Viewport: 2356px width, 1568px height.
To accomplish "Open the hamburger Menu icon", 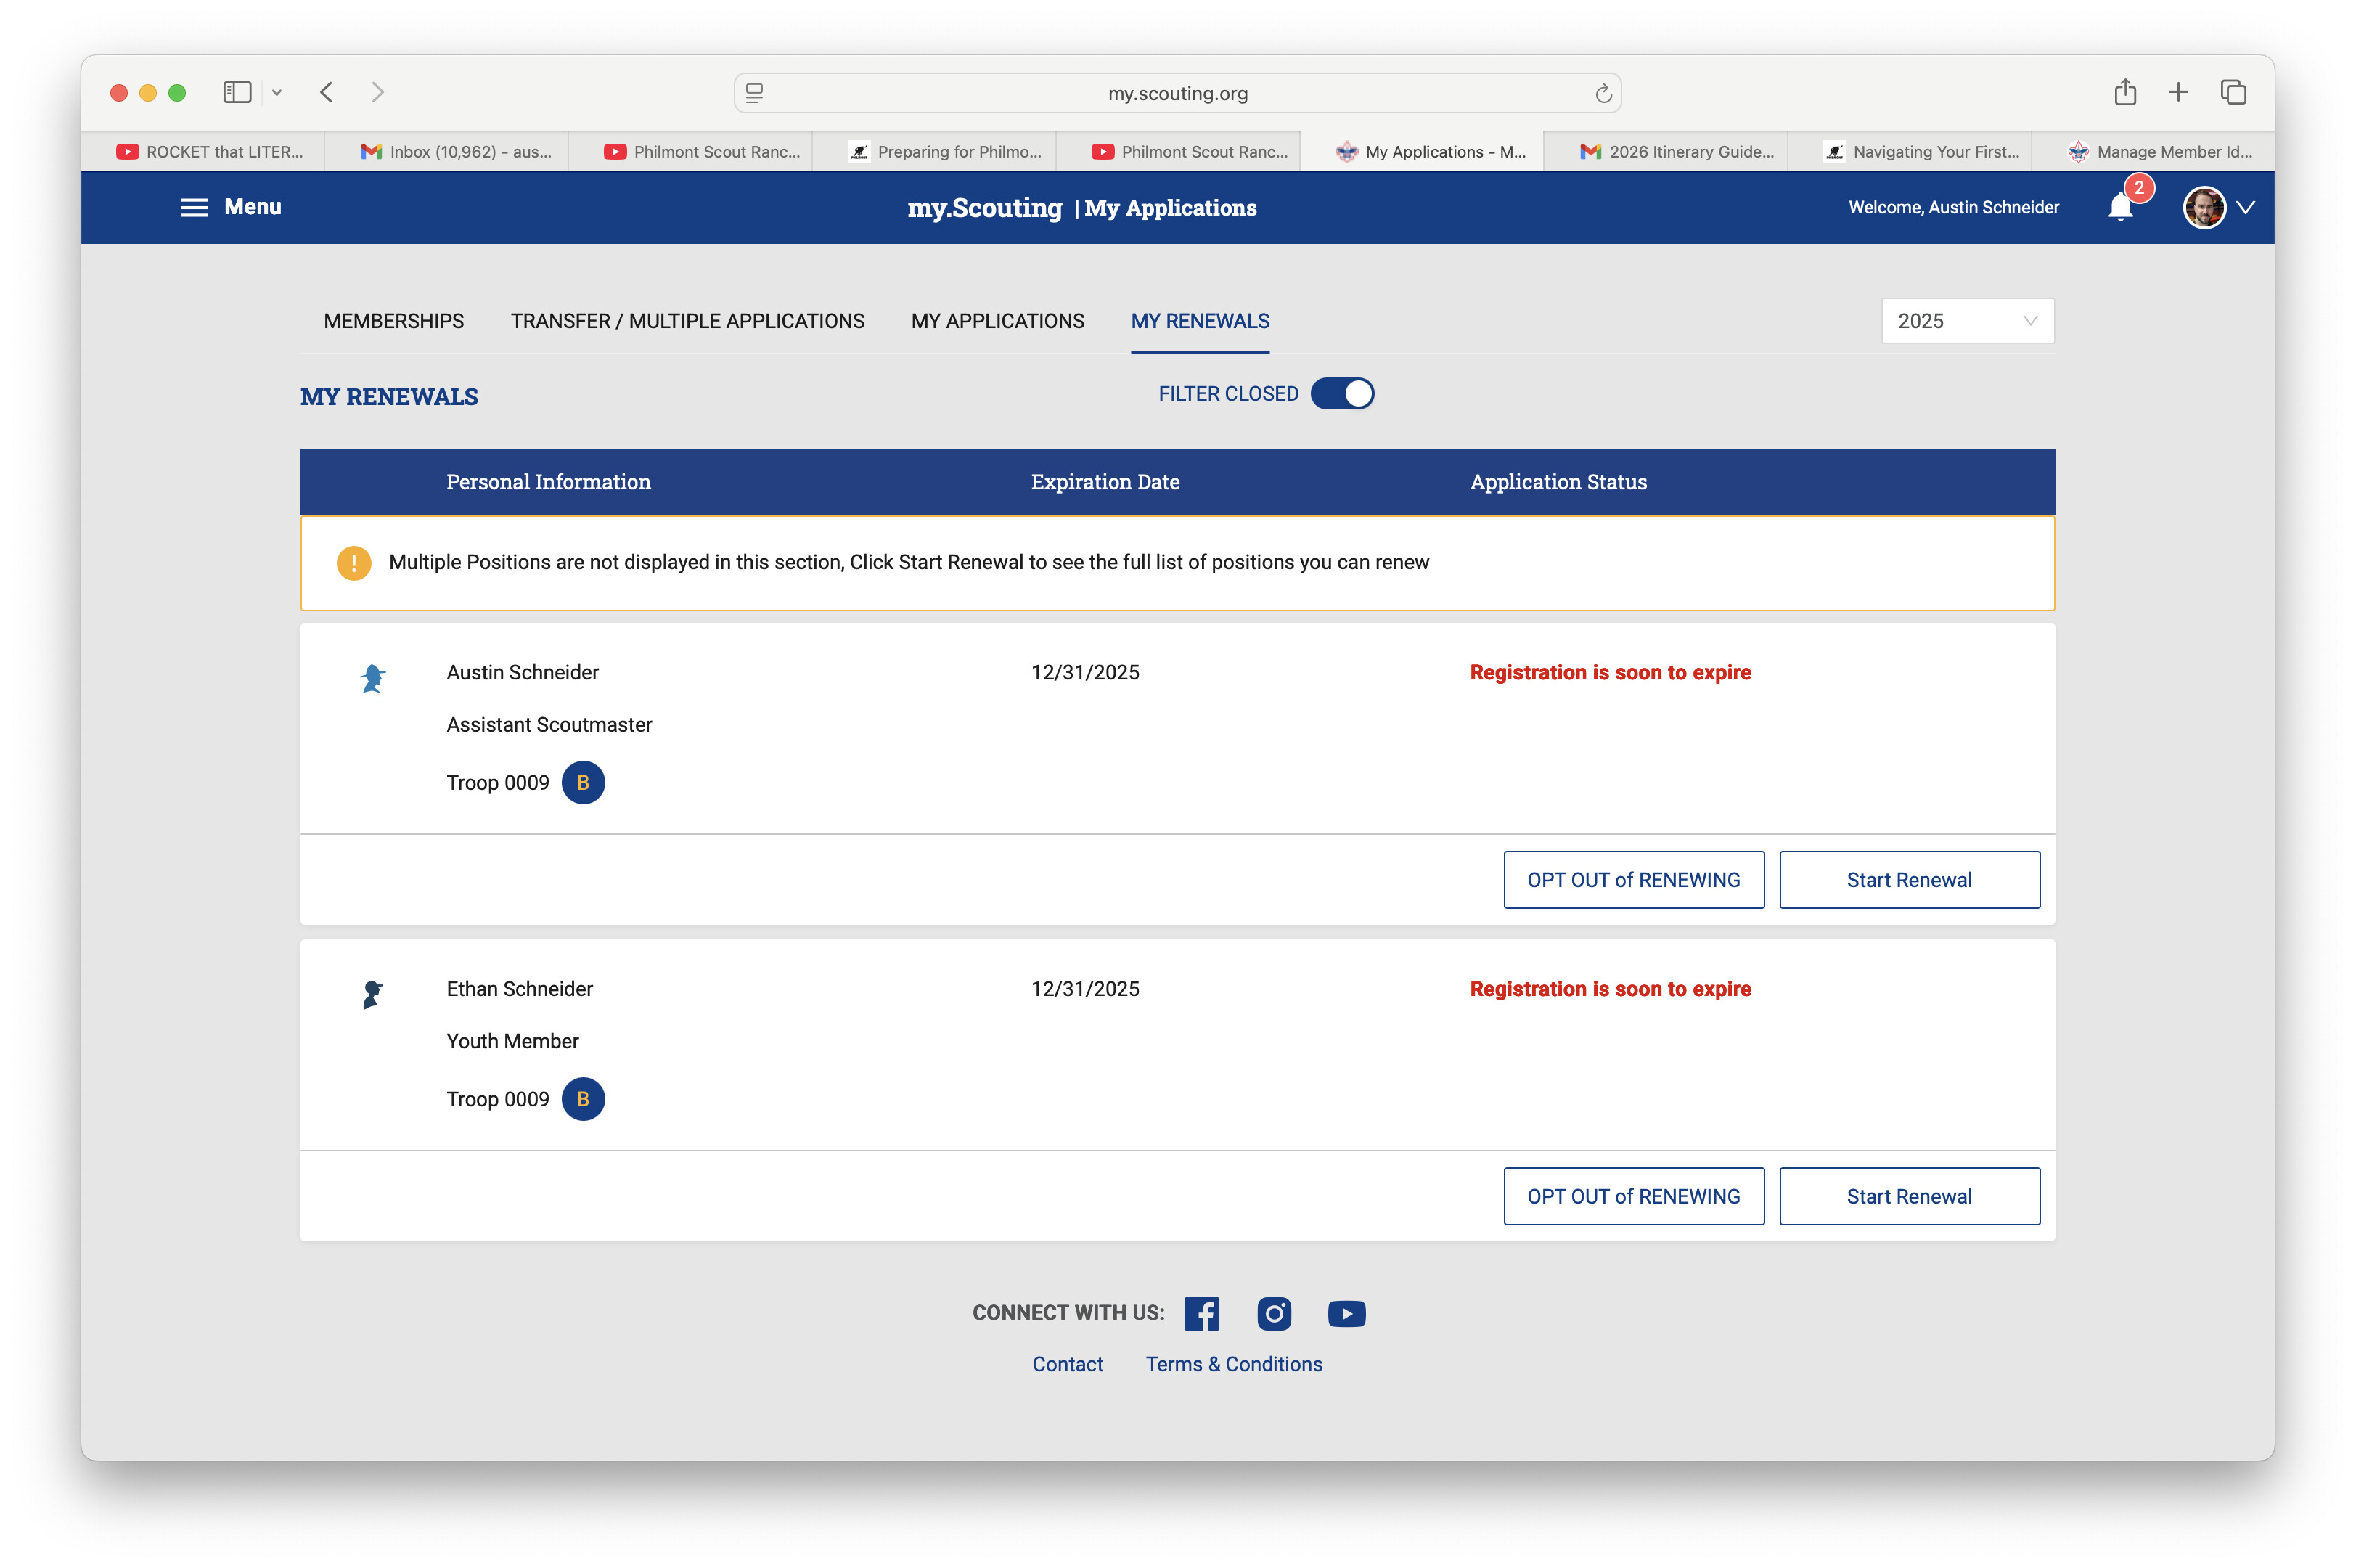I will [194, 207].
